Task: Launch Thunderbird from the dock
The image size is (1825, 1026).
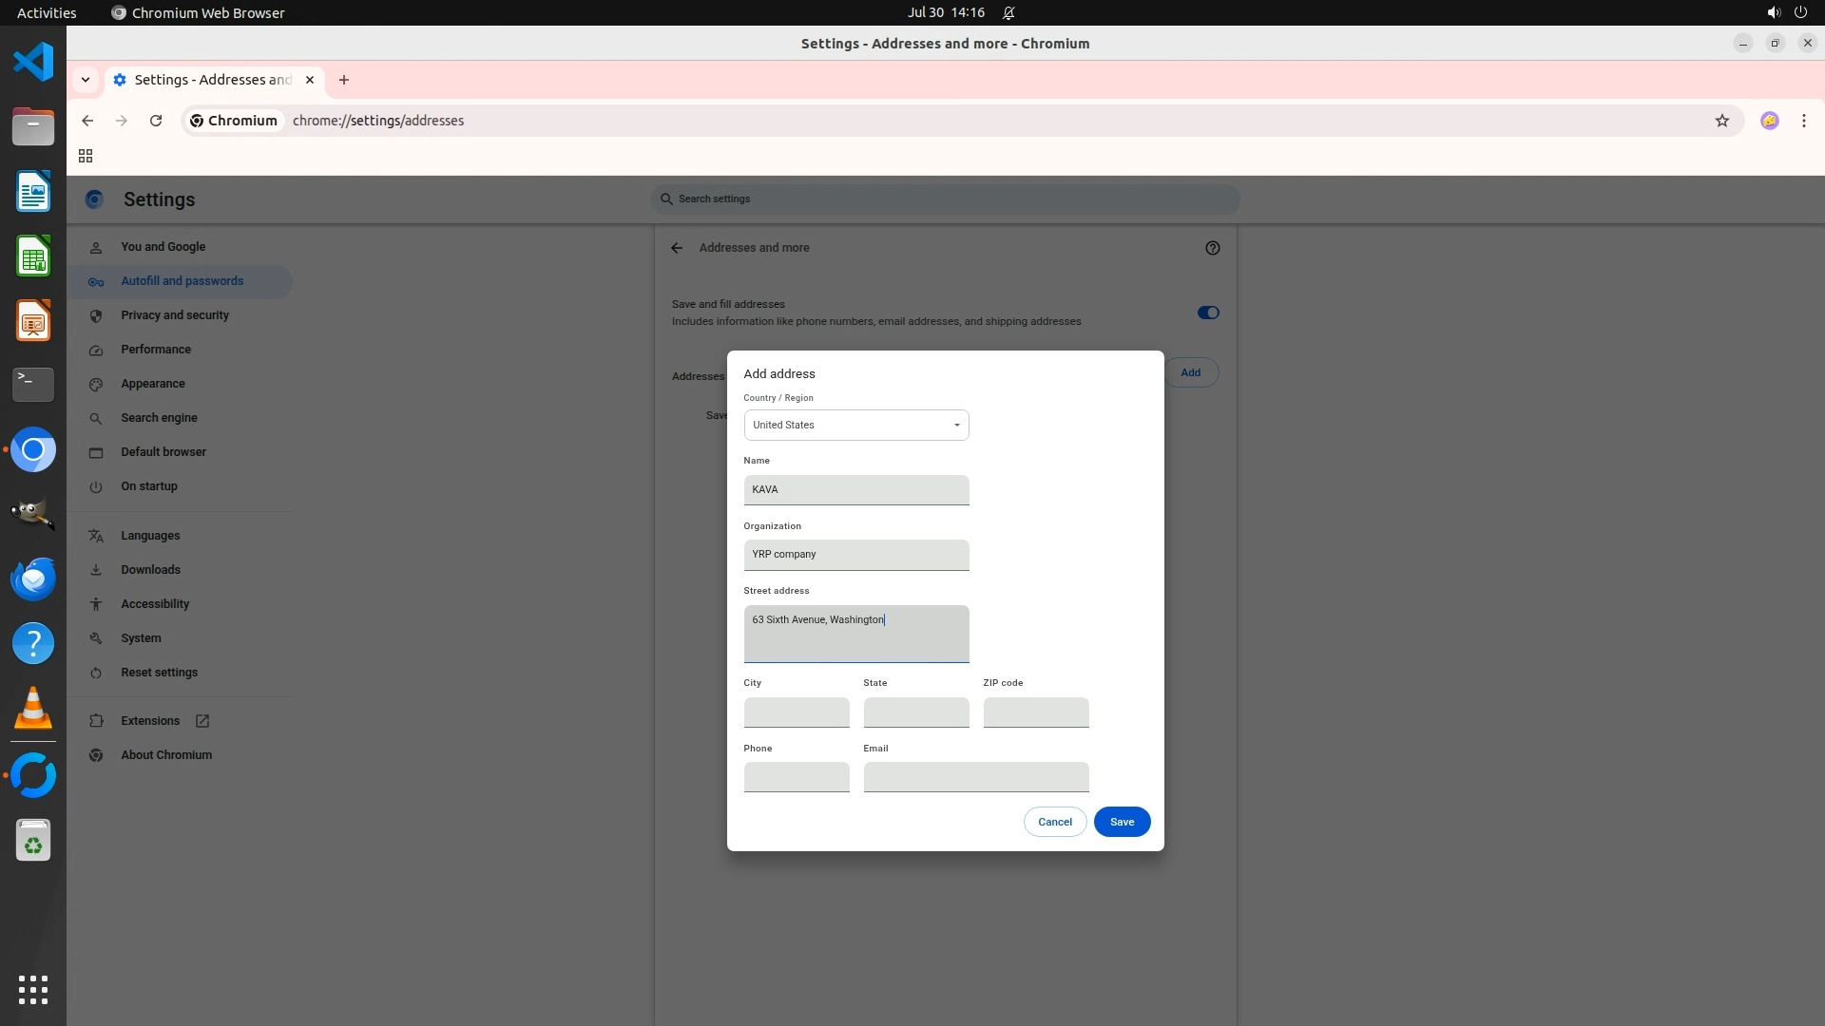Action: click(x=33, y=579)
